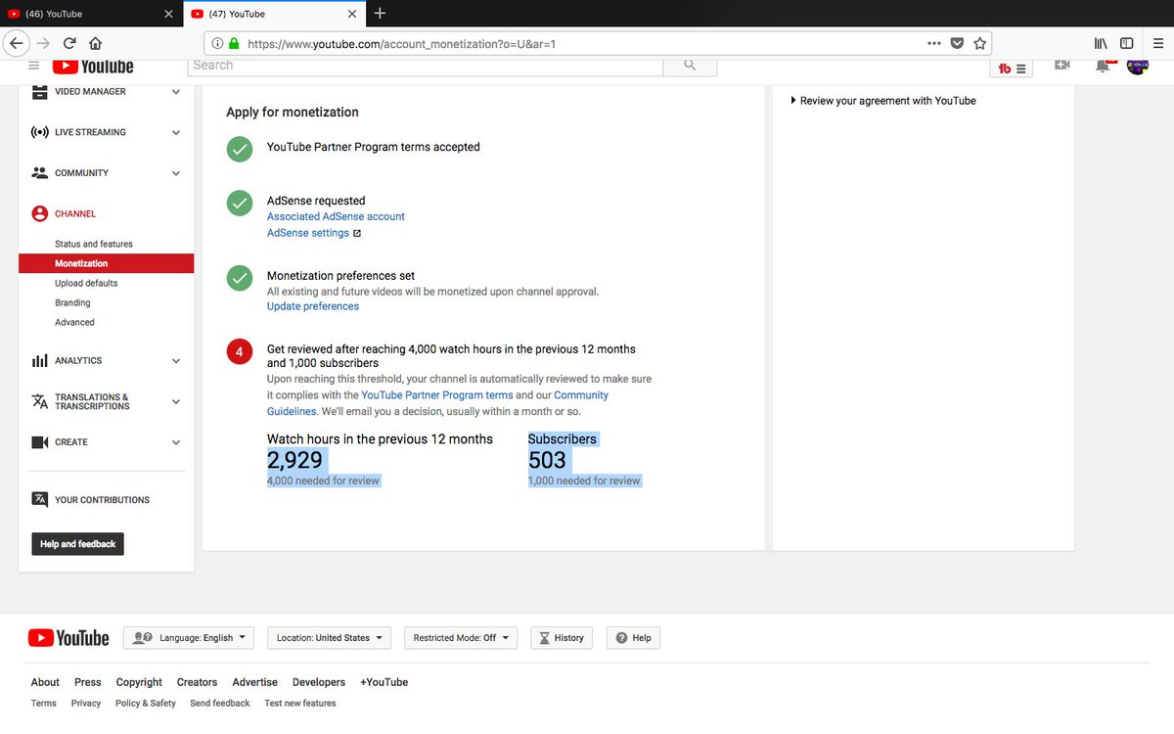The image size is (1174, 734).
Task: Click the Help and feedback button
Action: pos(77,544)
